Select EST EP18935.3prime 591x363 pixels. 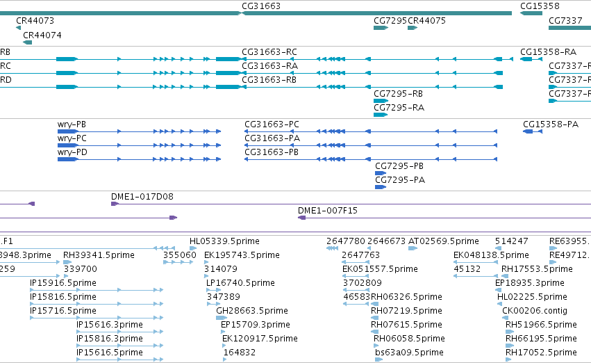click(x=530, y=283)
